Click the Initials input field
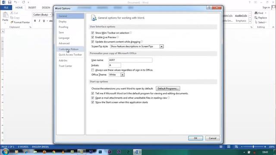Screen dimensions: 276x155 (x=115, y=65)
